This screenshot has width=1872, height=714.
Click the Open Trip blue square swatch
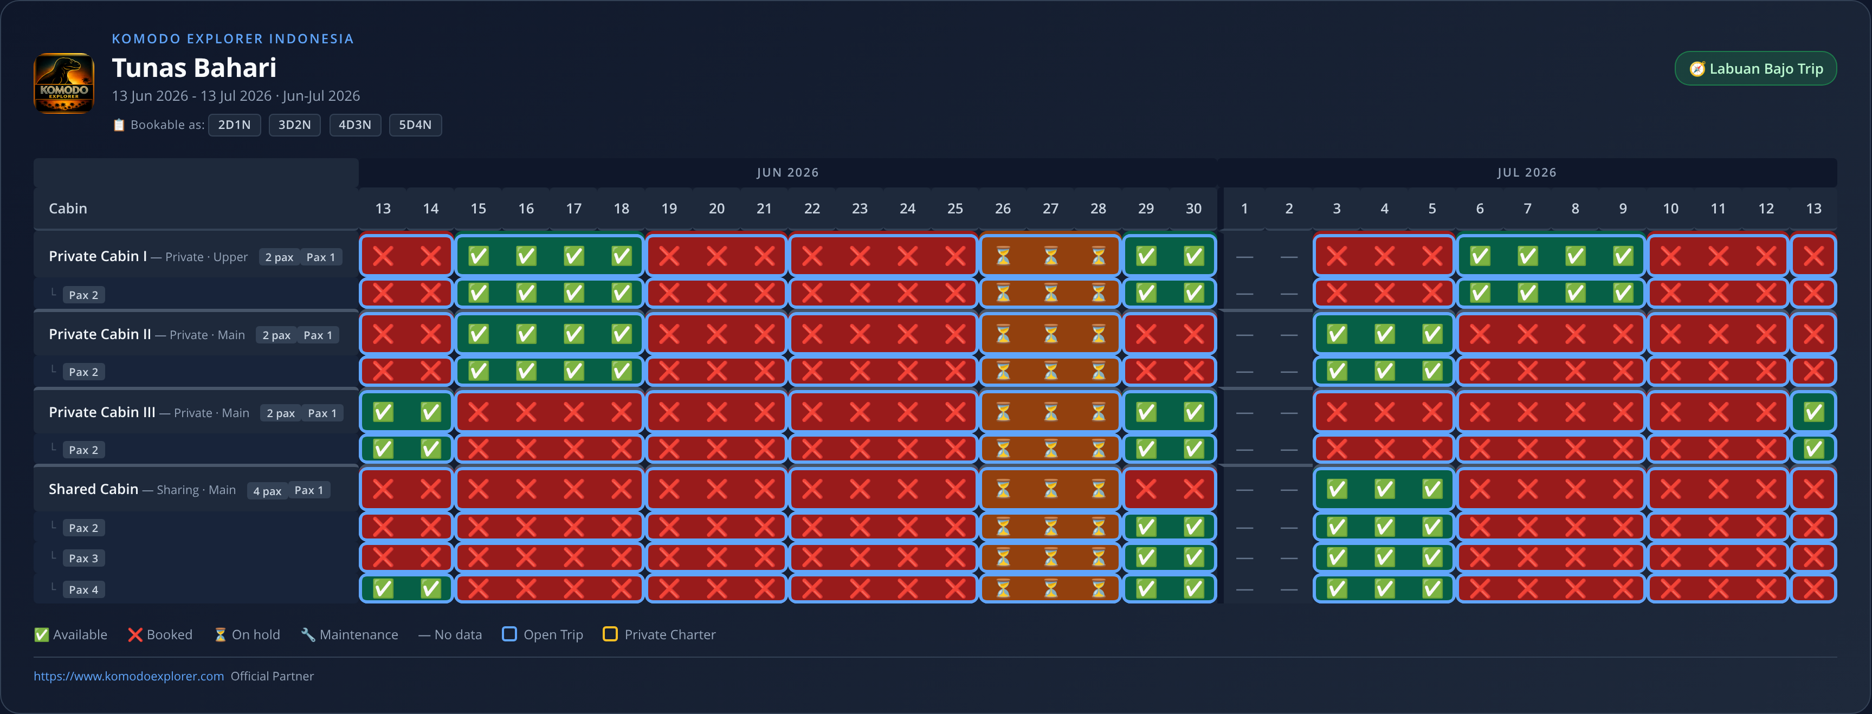(509, 634)
